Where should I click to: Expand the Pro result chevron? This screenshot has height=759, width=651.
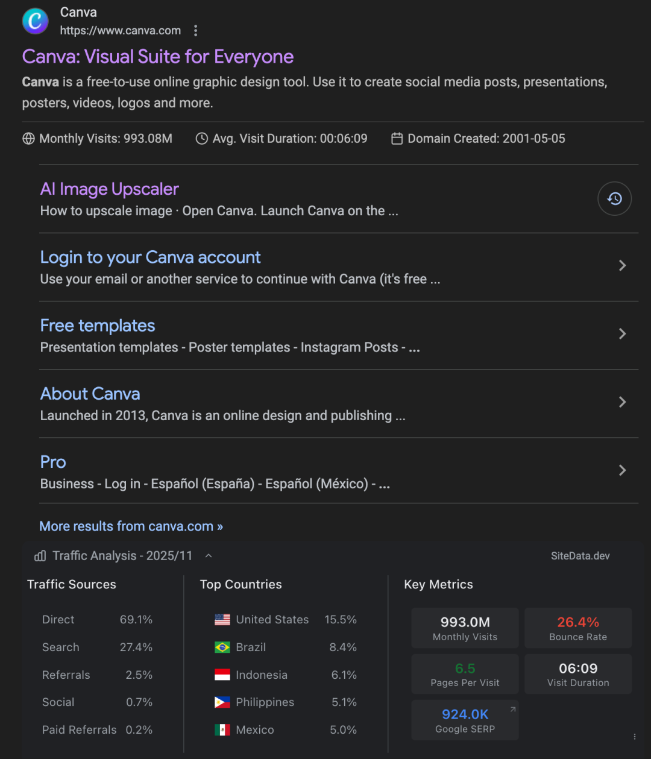tap(623, 470)
